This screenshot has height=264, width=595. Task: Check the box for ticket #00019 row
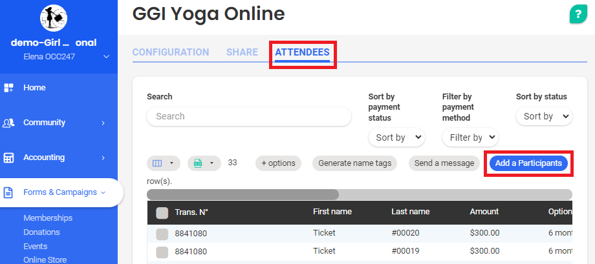[x=162, y=252]
